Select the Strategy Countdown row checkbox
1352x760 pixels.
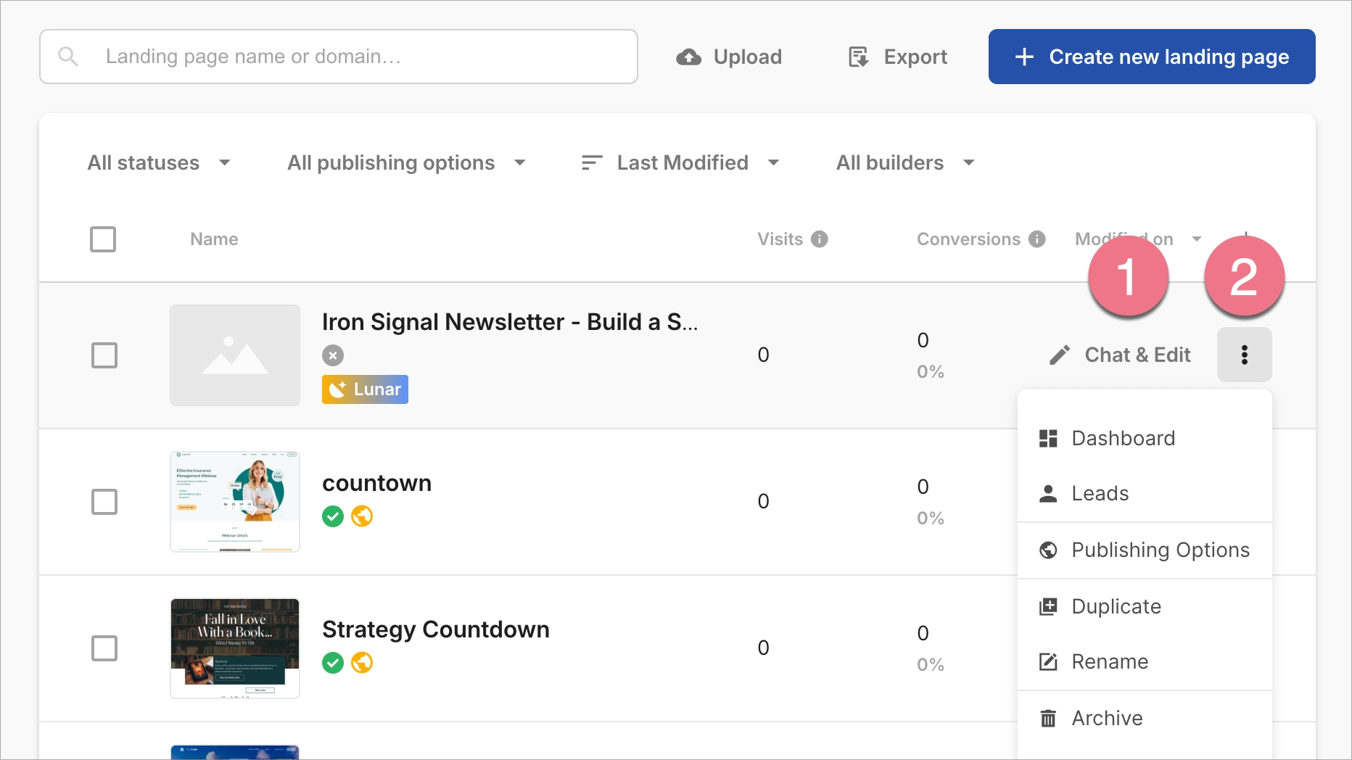(104, 648)
